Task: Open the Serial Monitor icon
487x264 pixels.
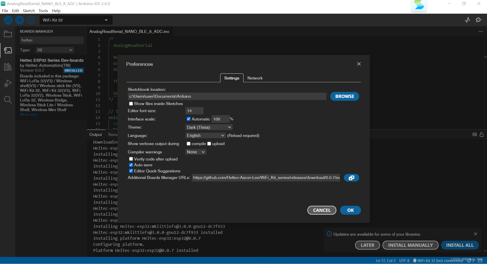Action: click(x=479, y=20)
